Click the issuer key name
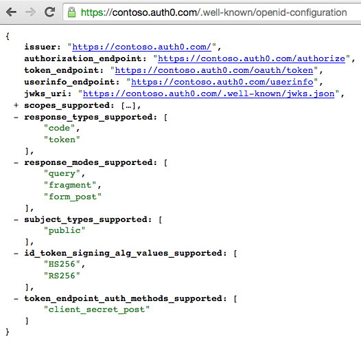This screenshot has width=361, height=343. (40, 47)
